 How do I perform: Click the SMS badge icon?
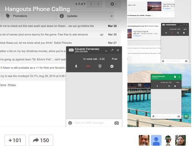(71, 50)
